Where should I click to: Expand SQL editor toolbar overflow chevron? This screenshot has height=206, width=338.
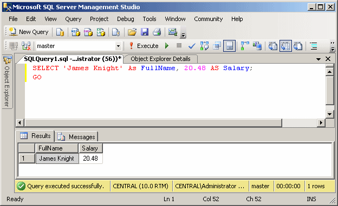(333, 46)
